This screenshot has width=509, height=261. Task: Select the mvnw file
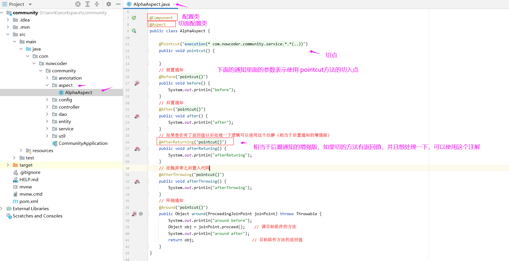pyautogui.click(x=26, y=187)
